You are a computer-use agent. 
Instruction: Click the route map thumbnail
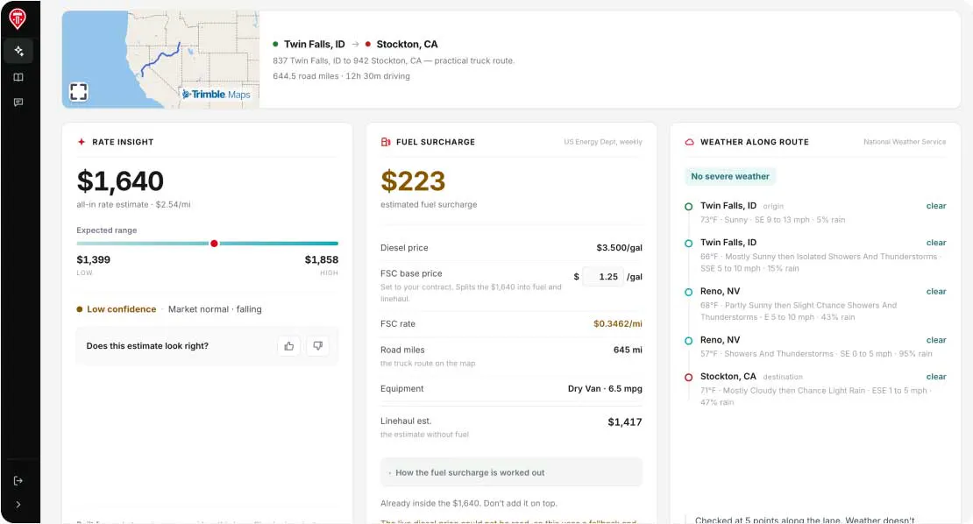click(160, 60)
